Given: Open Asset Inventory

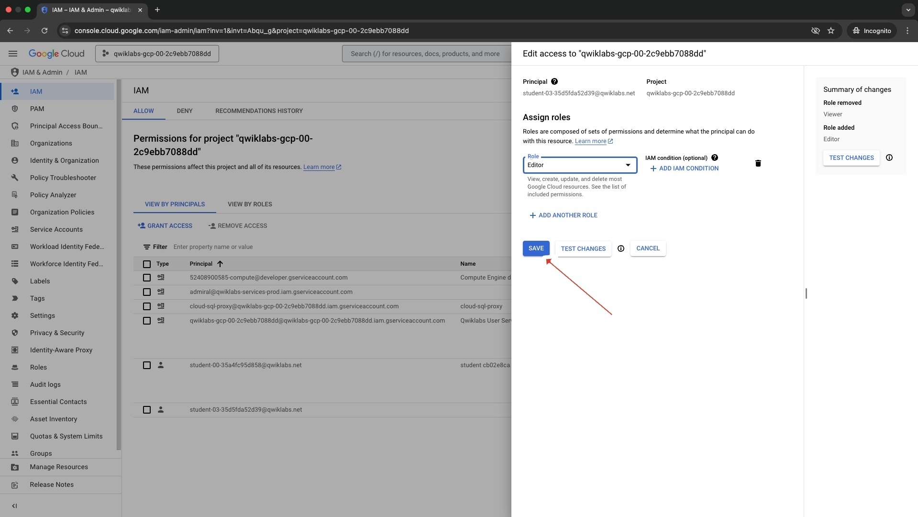Looking at the screenshot, I should [57, 419].
